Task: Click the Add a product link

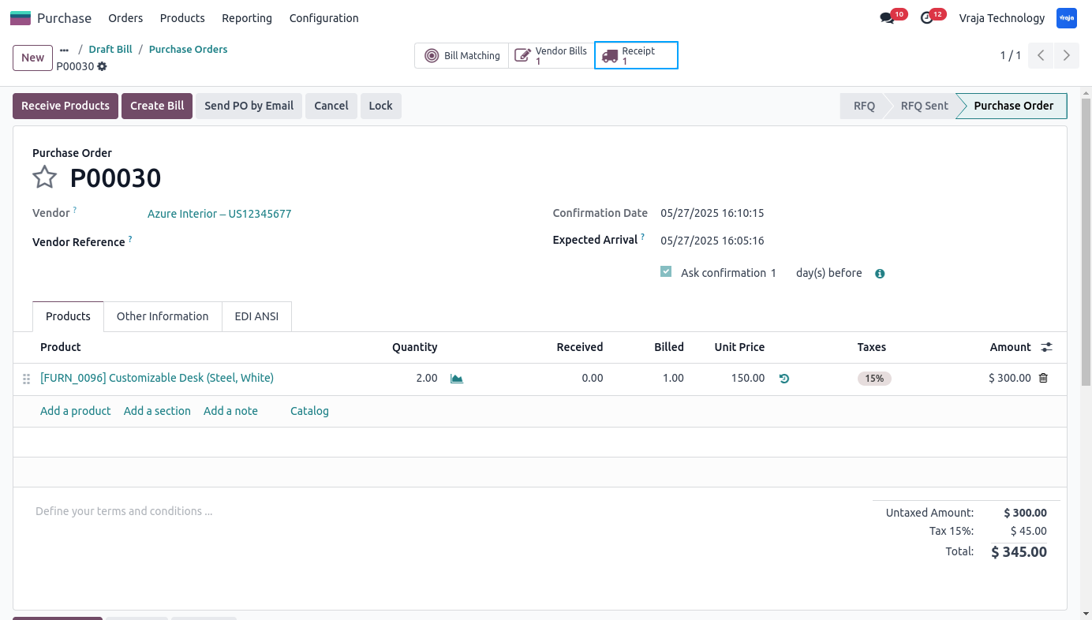Action: pos(76,411)
